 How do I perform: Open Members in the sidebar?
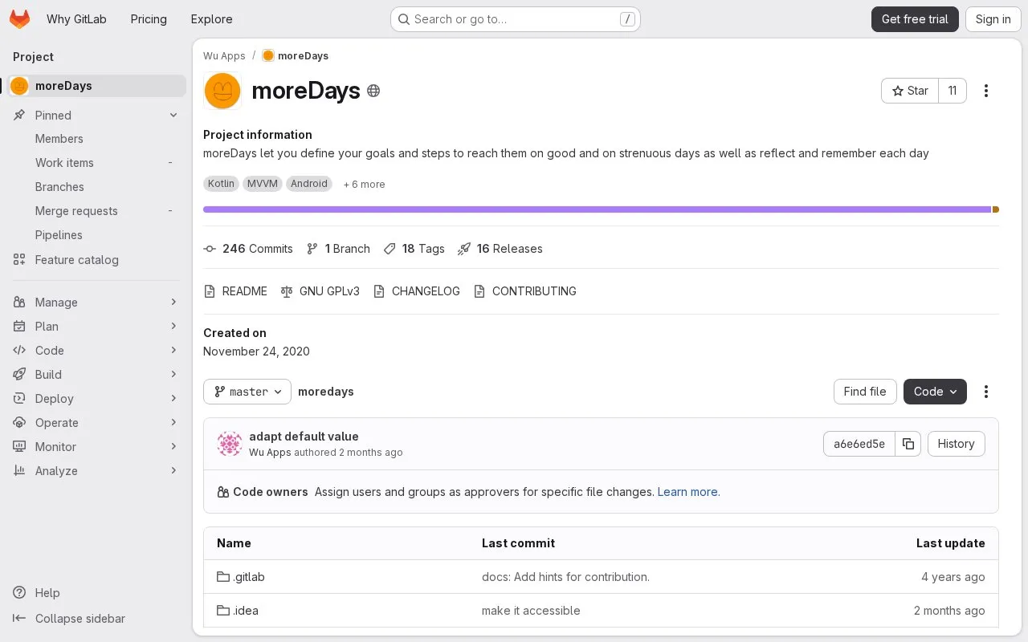(x=96, y=139)
